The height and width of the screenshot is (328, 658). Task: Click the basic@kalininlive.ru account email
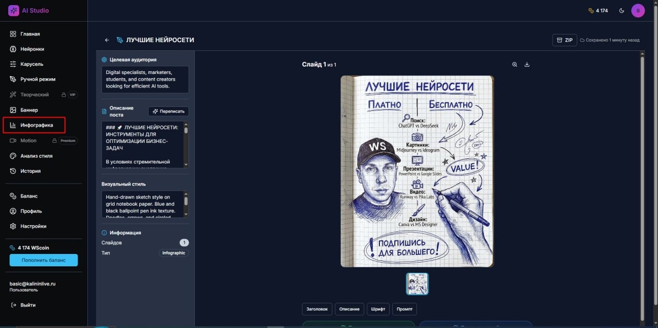pyautogui.click(x=32, y=284)
